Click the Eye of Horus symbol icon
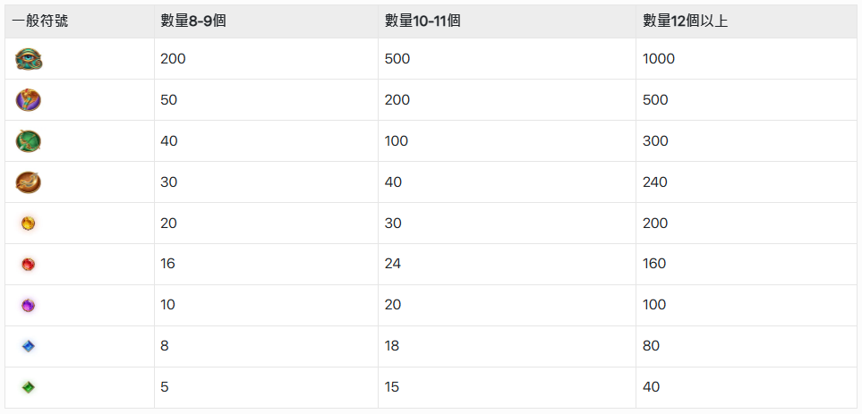 29,59
